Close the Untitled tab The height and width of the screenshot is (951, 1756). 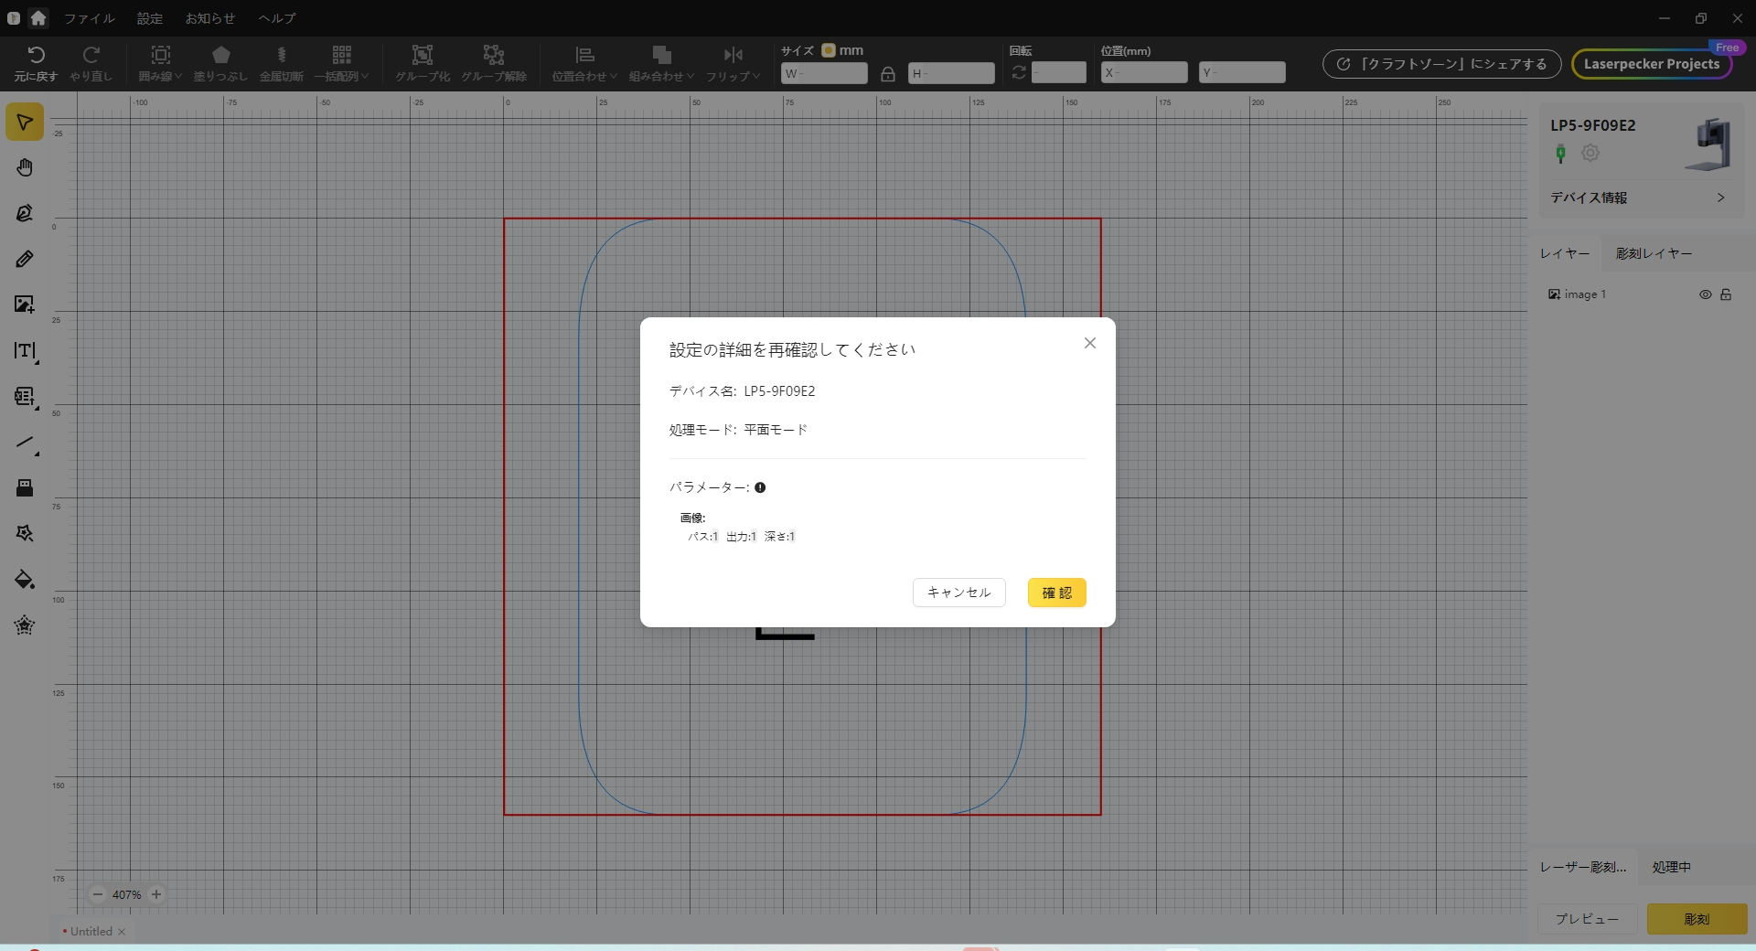pyautogui.click(x=122, y=932)
